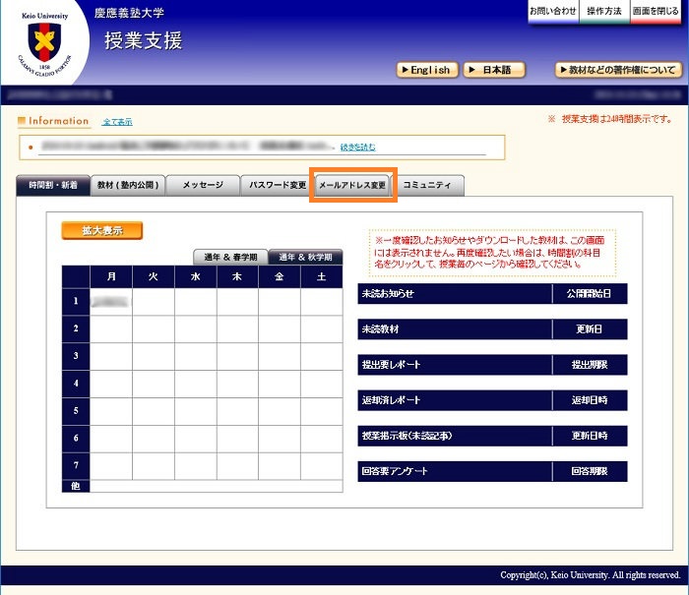Open the お問い合わせ contact button

[553, 11]
